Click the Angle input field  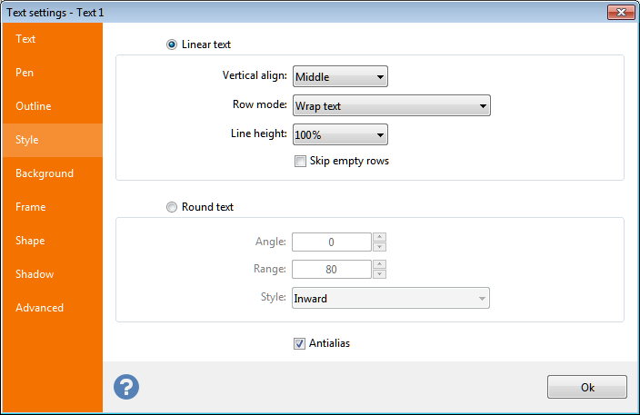pos(332,242)
